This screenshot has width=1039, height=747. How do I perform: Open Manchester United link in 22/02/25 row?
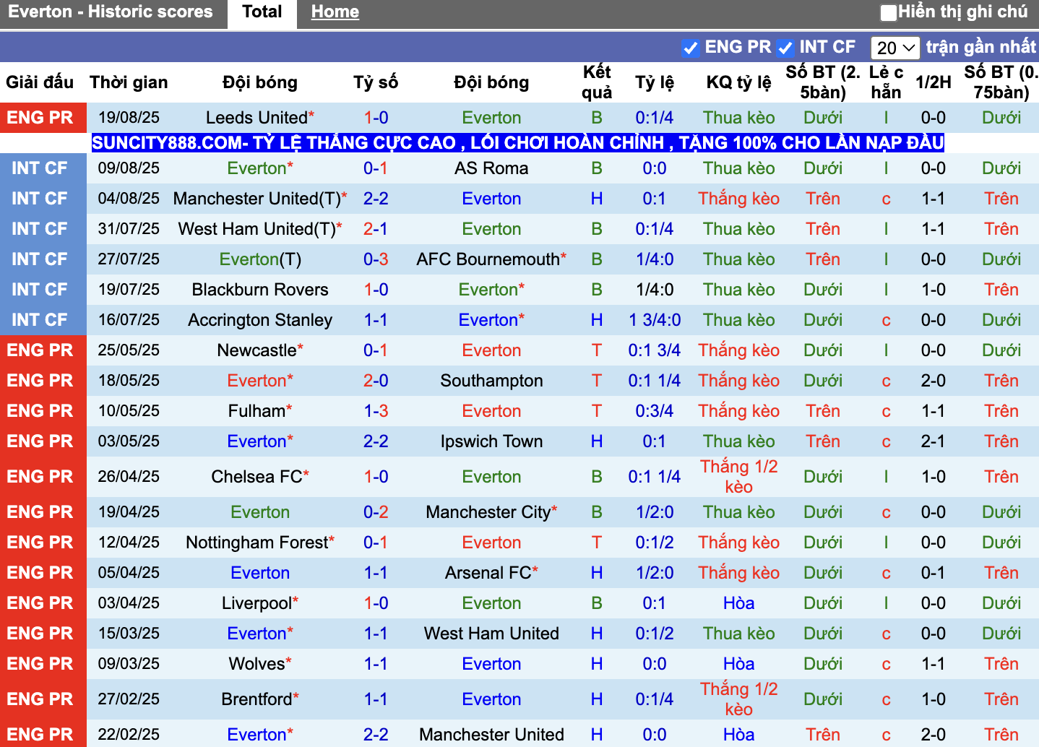click(x=491, y=735)
